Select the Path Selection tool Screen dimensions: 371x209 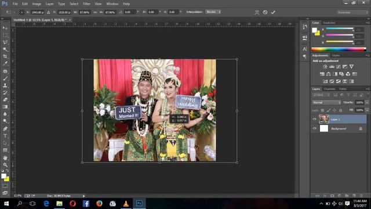5,143
